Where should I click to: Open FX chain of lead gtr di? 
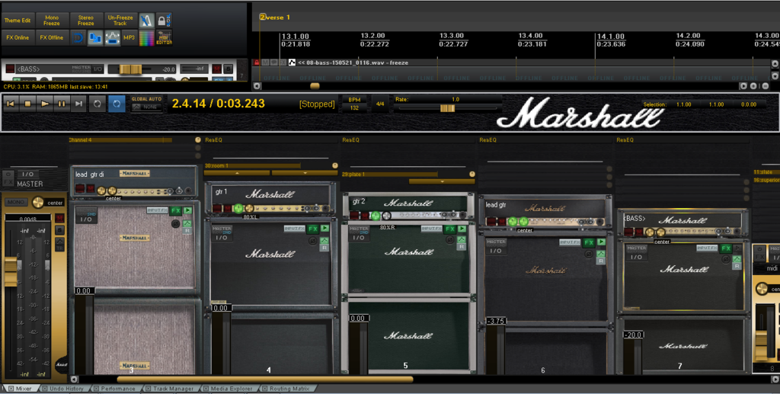coord(176,211)
